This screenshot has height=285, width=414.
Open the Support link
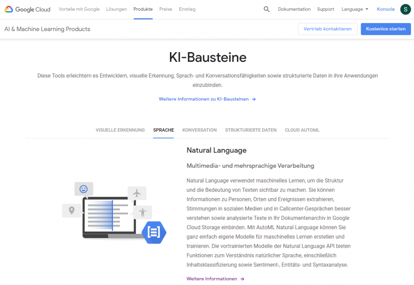pos(325,9)
